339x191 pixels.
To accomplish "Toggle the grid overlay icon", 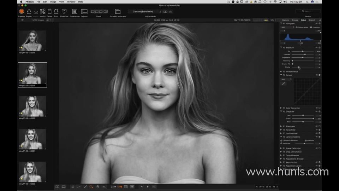I will pos(126,187).
